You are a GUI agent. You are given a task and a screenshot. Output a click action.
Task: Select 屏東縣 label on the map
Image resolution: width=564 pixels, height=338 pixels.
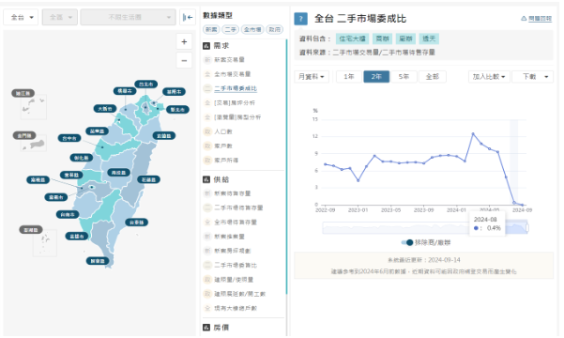click(98, 261)
